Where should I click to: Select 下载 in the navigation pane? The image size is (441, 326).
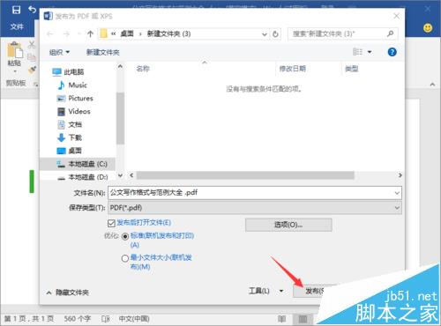pos(70,137)
